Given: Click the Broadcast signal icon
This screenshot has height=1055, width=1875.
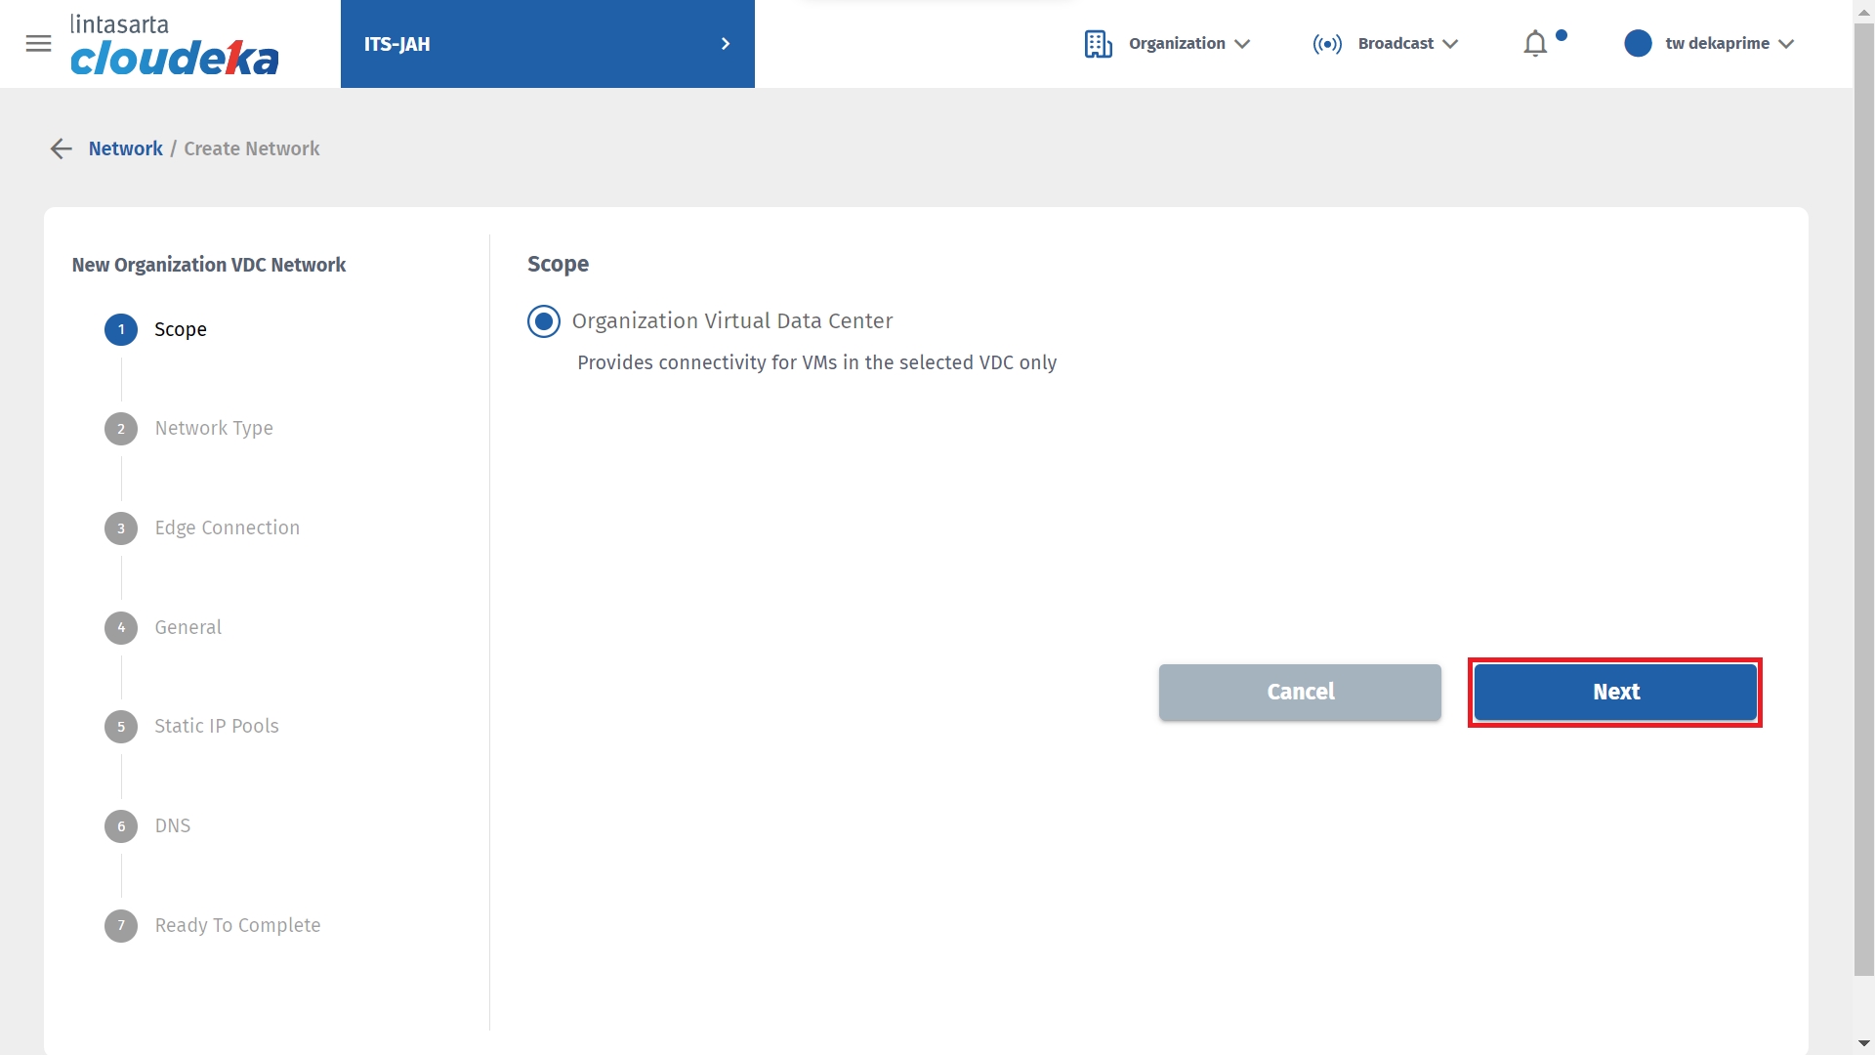Looking at the screenshot, I should [1327, 44].
